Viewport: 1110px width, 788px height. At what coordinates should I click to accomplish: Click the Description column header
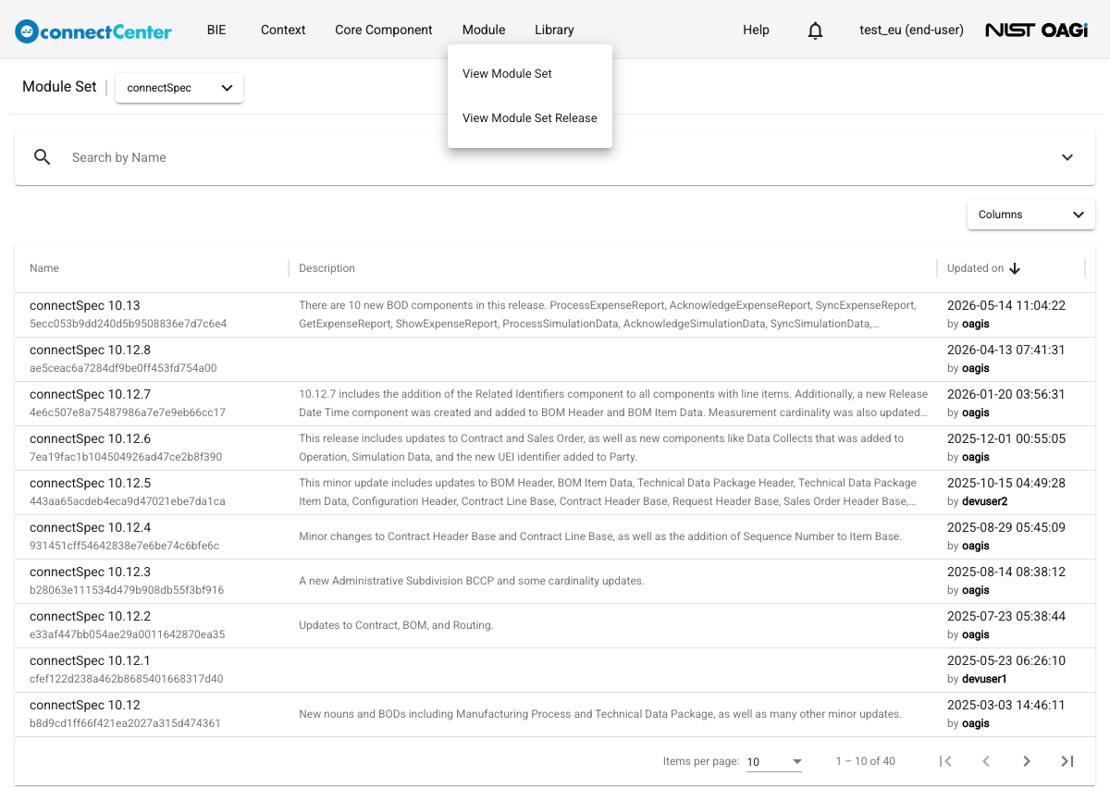[327, 268]
